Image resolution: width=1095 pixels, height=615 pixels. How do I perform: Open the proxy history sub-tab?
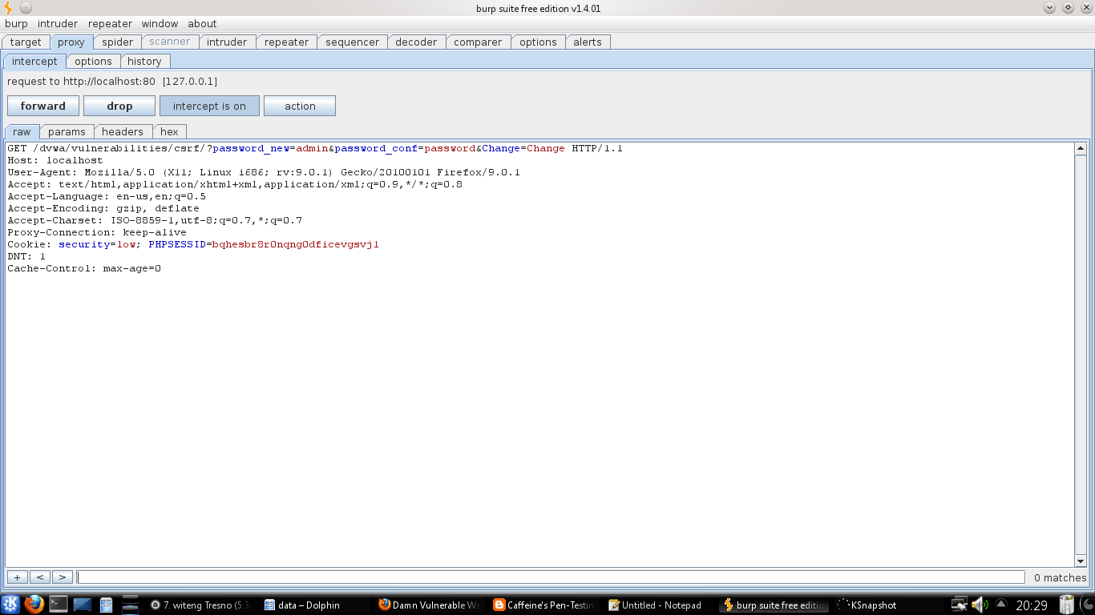point(145,61)
